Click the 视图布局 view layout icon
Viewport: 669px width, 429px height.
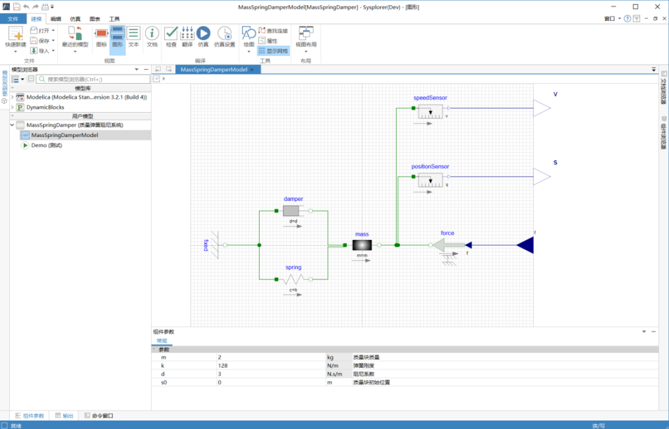tap(306, 34)
